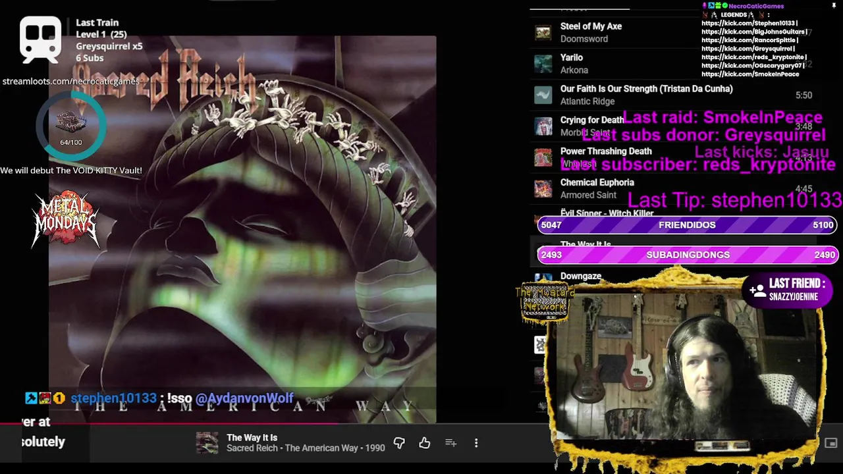Image resolution: width=843 pixels, height=474 pixels.
Task: Click the SUBADINGDONGS goal progress bar
Action: 687,255
